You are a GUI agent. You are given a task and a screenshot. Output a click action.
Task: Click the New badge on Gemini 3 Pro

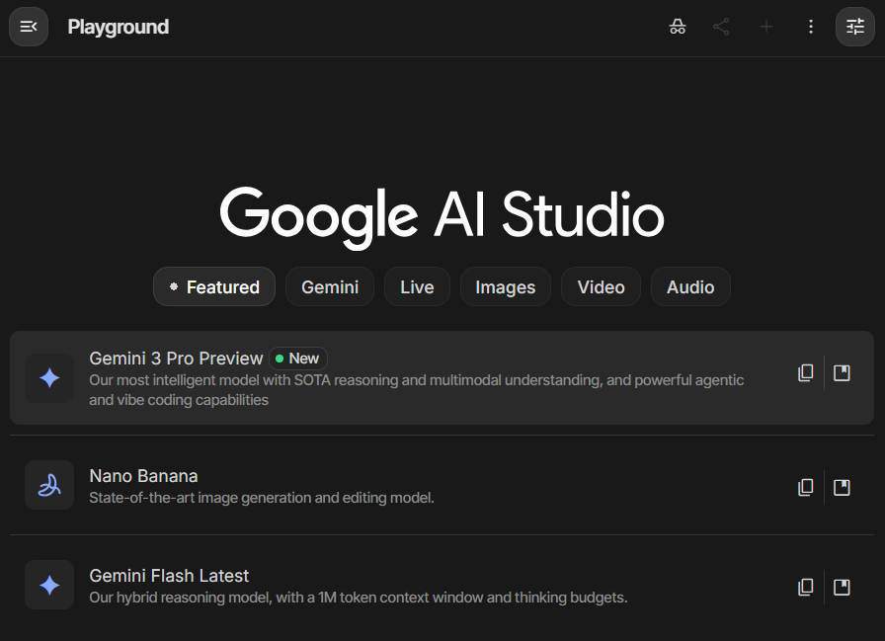pos(298,359)
